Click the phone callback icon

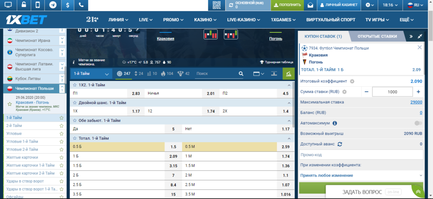(81, 5)
